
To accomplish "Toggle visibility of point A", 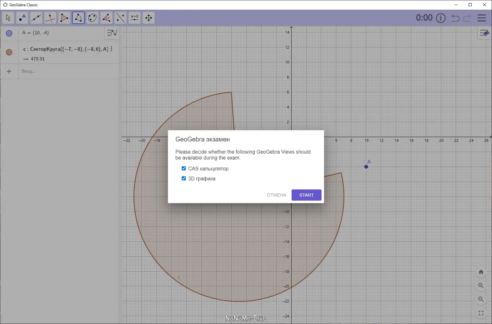I will [x=9, y=33].
